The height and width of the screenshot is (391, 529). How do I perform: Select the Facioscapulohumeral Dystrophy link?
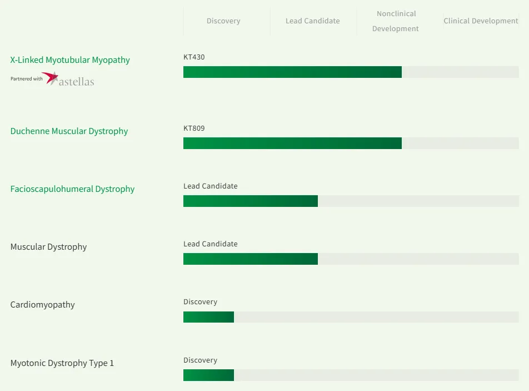pyautogui.click(x=72, y=189)
